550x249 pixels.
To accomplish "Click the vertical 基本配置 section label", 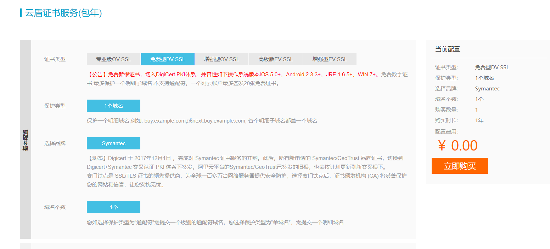I will pyautogui.click(x=26, y=140).
